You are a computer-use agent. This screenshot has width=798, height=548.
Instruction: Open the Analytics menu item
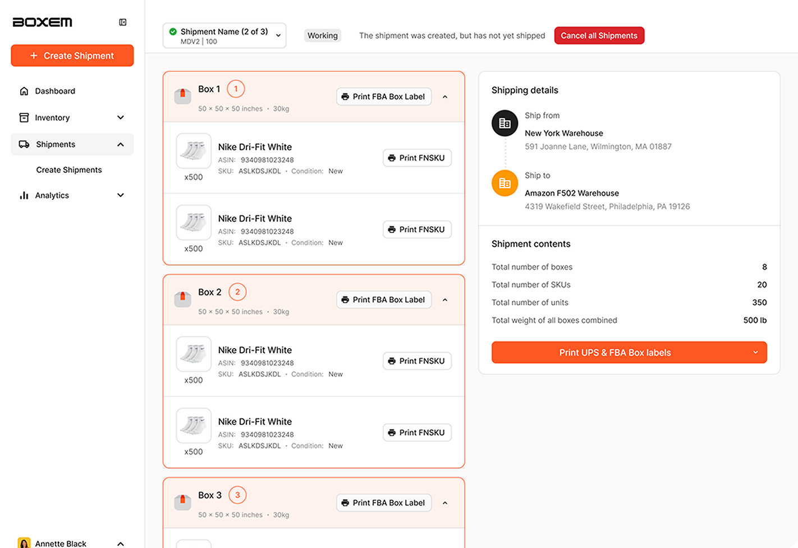[72, 195]
